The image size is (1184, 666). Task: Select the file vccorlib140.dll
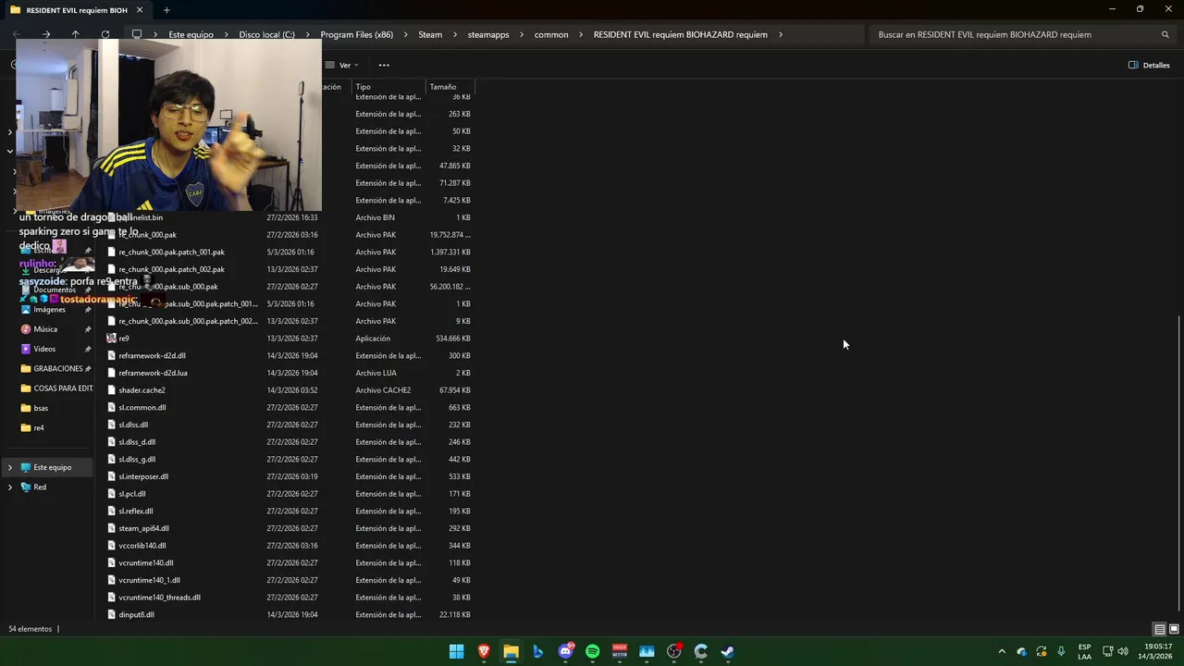pyautogui.click(x=142, y=546)
